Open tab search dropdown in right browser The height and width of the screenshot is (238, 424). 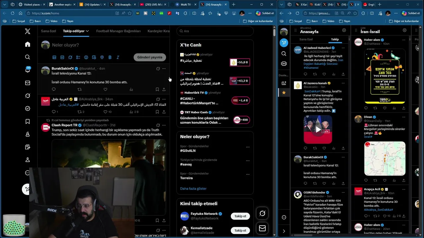[x=281, y=4]
